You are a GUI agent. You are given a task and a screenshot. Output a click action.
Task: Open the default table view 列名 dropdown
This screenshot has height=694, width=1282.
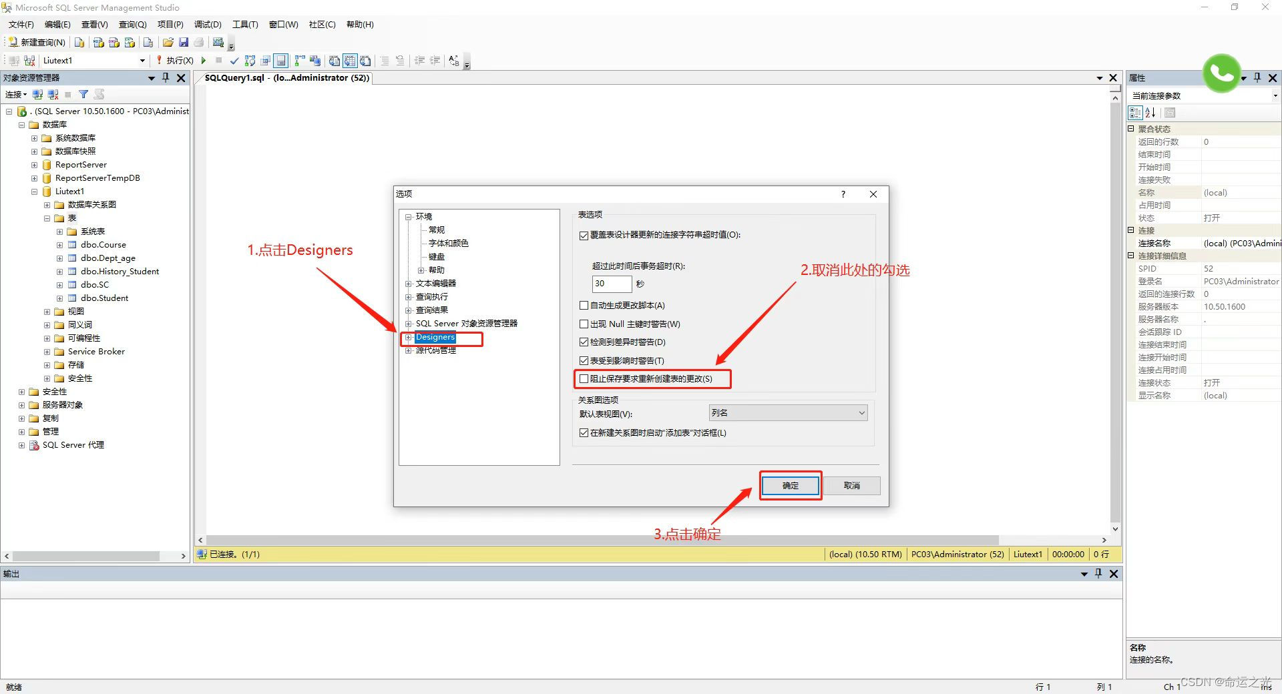click(x=788, y=413)
